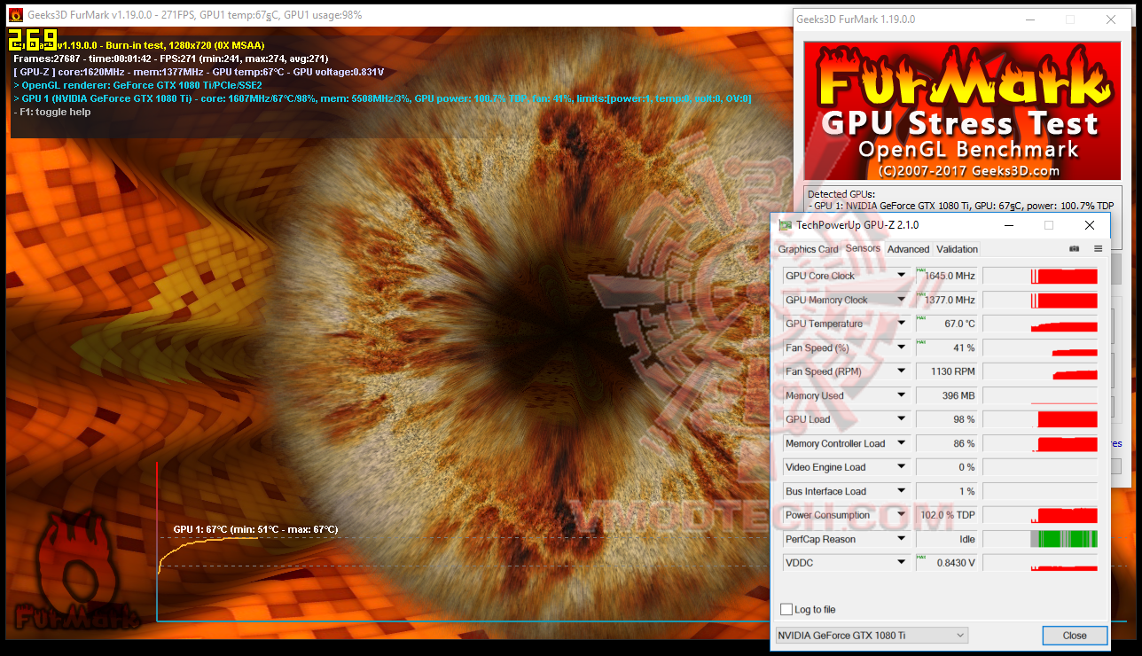
Task: Expand the GPU Temperature sensor dropdown
Action: 902,324
